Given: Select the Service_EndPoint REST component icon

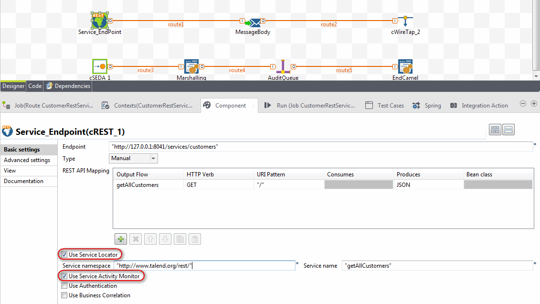Looking at the screenshot, I should 99,21.
